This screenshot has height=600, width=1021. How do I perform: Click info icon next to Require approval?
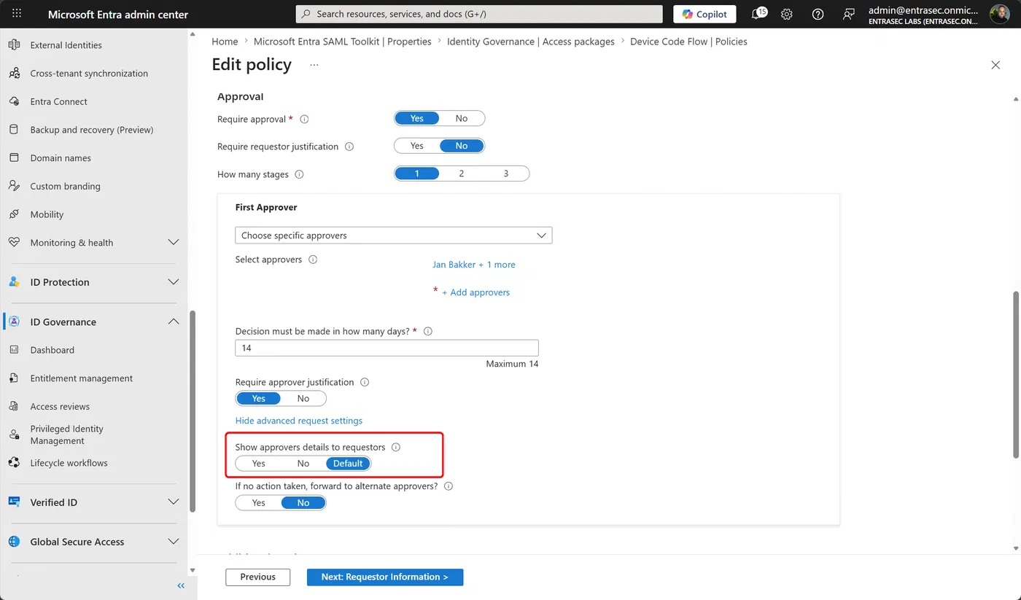coord(304,119)
